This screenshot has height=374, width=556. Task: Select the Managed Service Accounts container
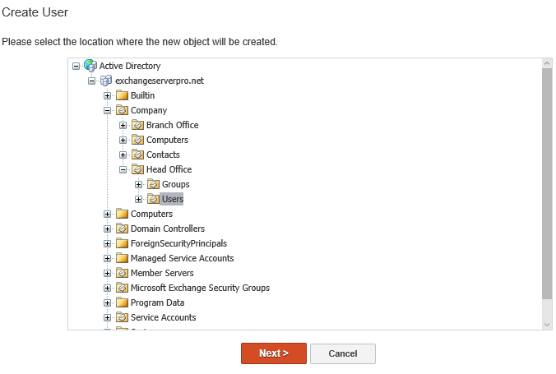coord(182,258)
